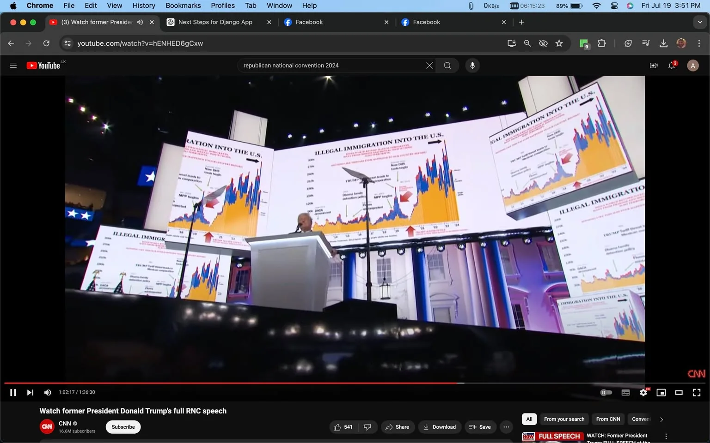Select From your search chip
Viewport: 710px width, 443px height.
564,419
